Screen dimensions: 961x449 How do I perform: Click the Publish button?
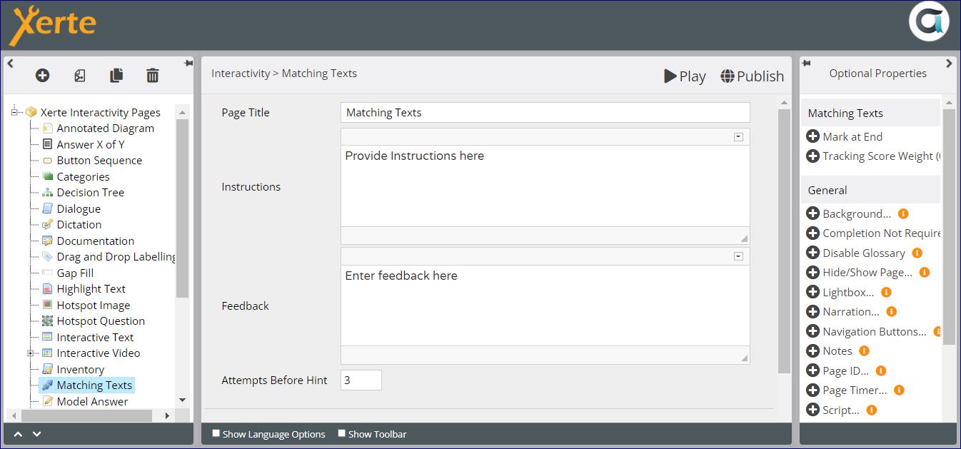[x=752, y=76]
